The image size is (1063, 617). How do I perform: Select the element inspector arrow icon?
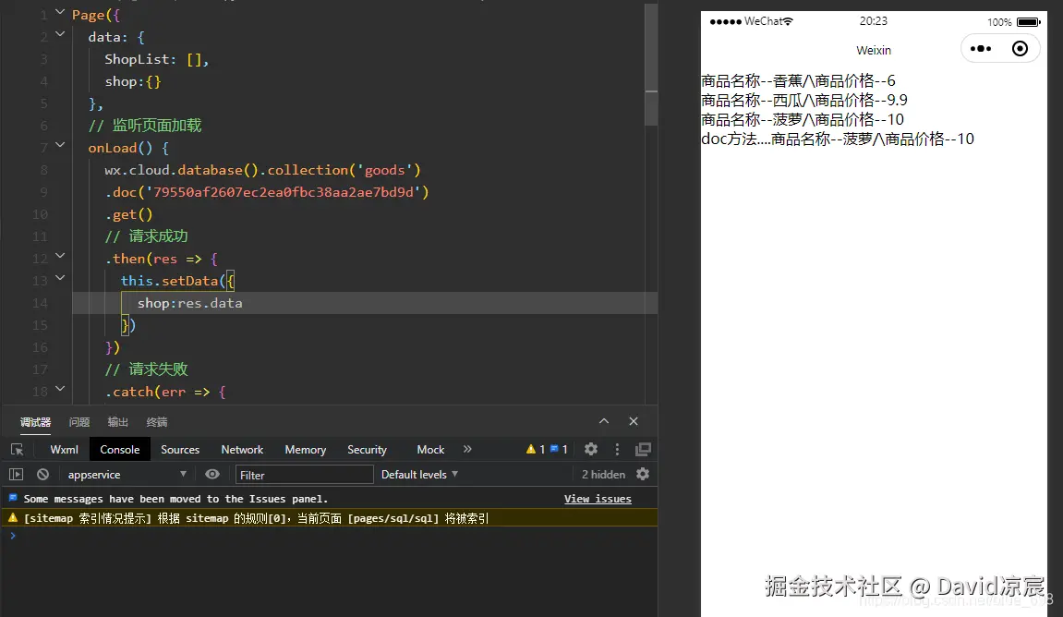point(18,450)
